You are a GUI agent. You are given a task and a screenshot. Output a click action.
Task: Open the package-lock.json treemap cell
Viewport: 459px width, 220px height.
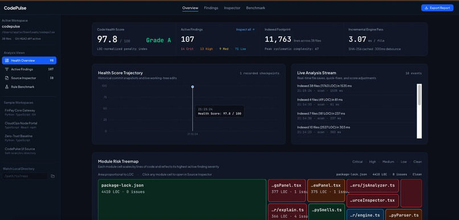[182, 200]
